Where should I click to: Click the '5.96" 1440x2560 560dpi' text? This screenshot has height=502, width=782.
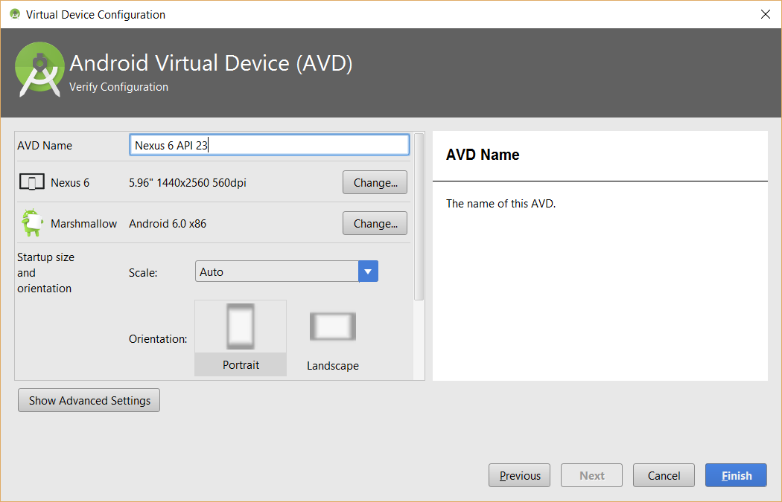(188, 183)
